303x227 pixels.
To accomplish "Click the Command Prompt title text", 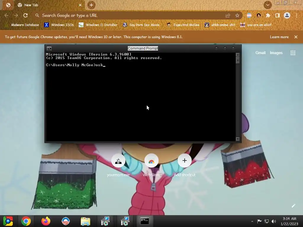I will pyautogui.click(x=143, y=48).
